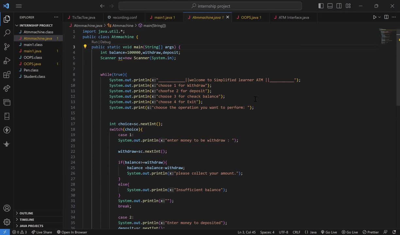Image resolution: width=400 pixels, height=235 pixels.
Task: Click the Run CodeLens link above main
Action: click(x=94, y=42)
